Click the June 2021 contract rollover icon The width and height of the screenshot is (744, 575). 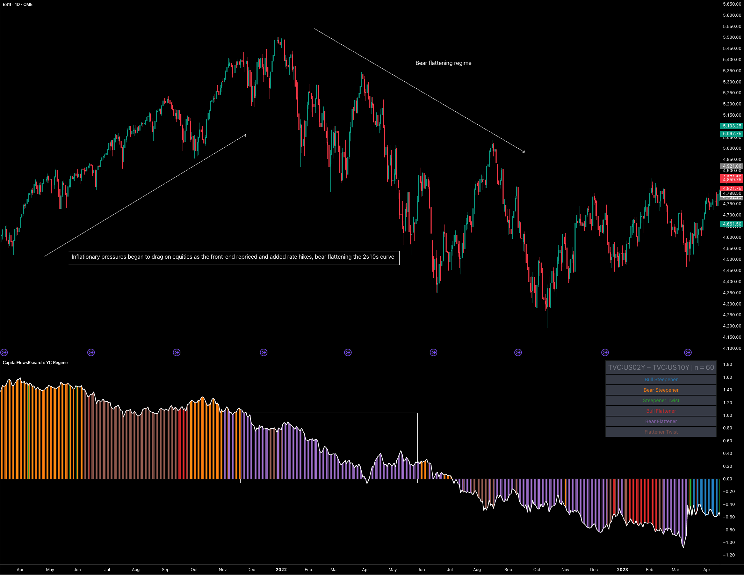click(91, 352)
